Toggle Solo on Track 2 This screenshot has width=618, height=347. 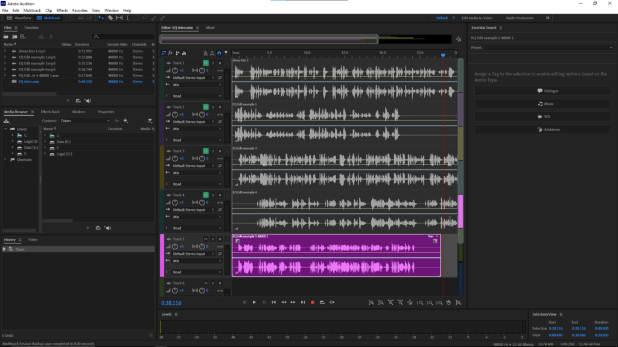[212, 107]
